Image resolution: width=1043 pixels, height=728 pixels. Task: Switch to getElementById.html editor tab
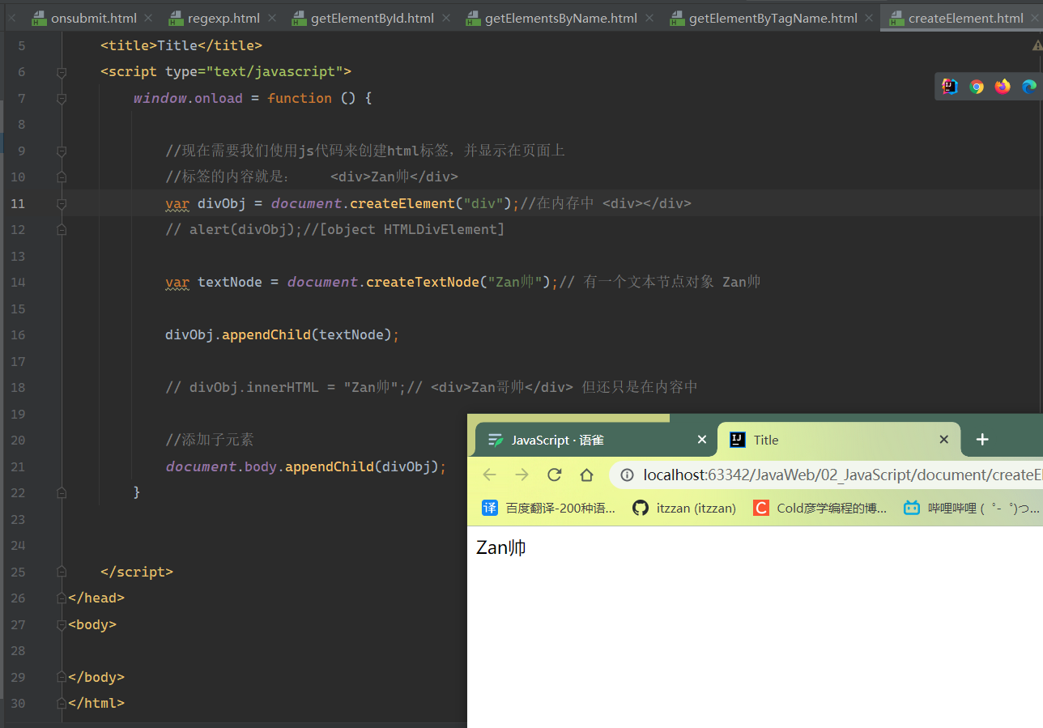coord(372,18)
